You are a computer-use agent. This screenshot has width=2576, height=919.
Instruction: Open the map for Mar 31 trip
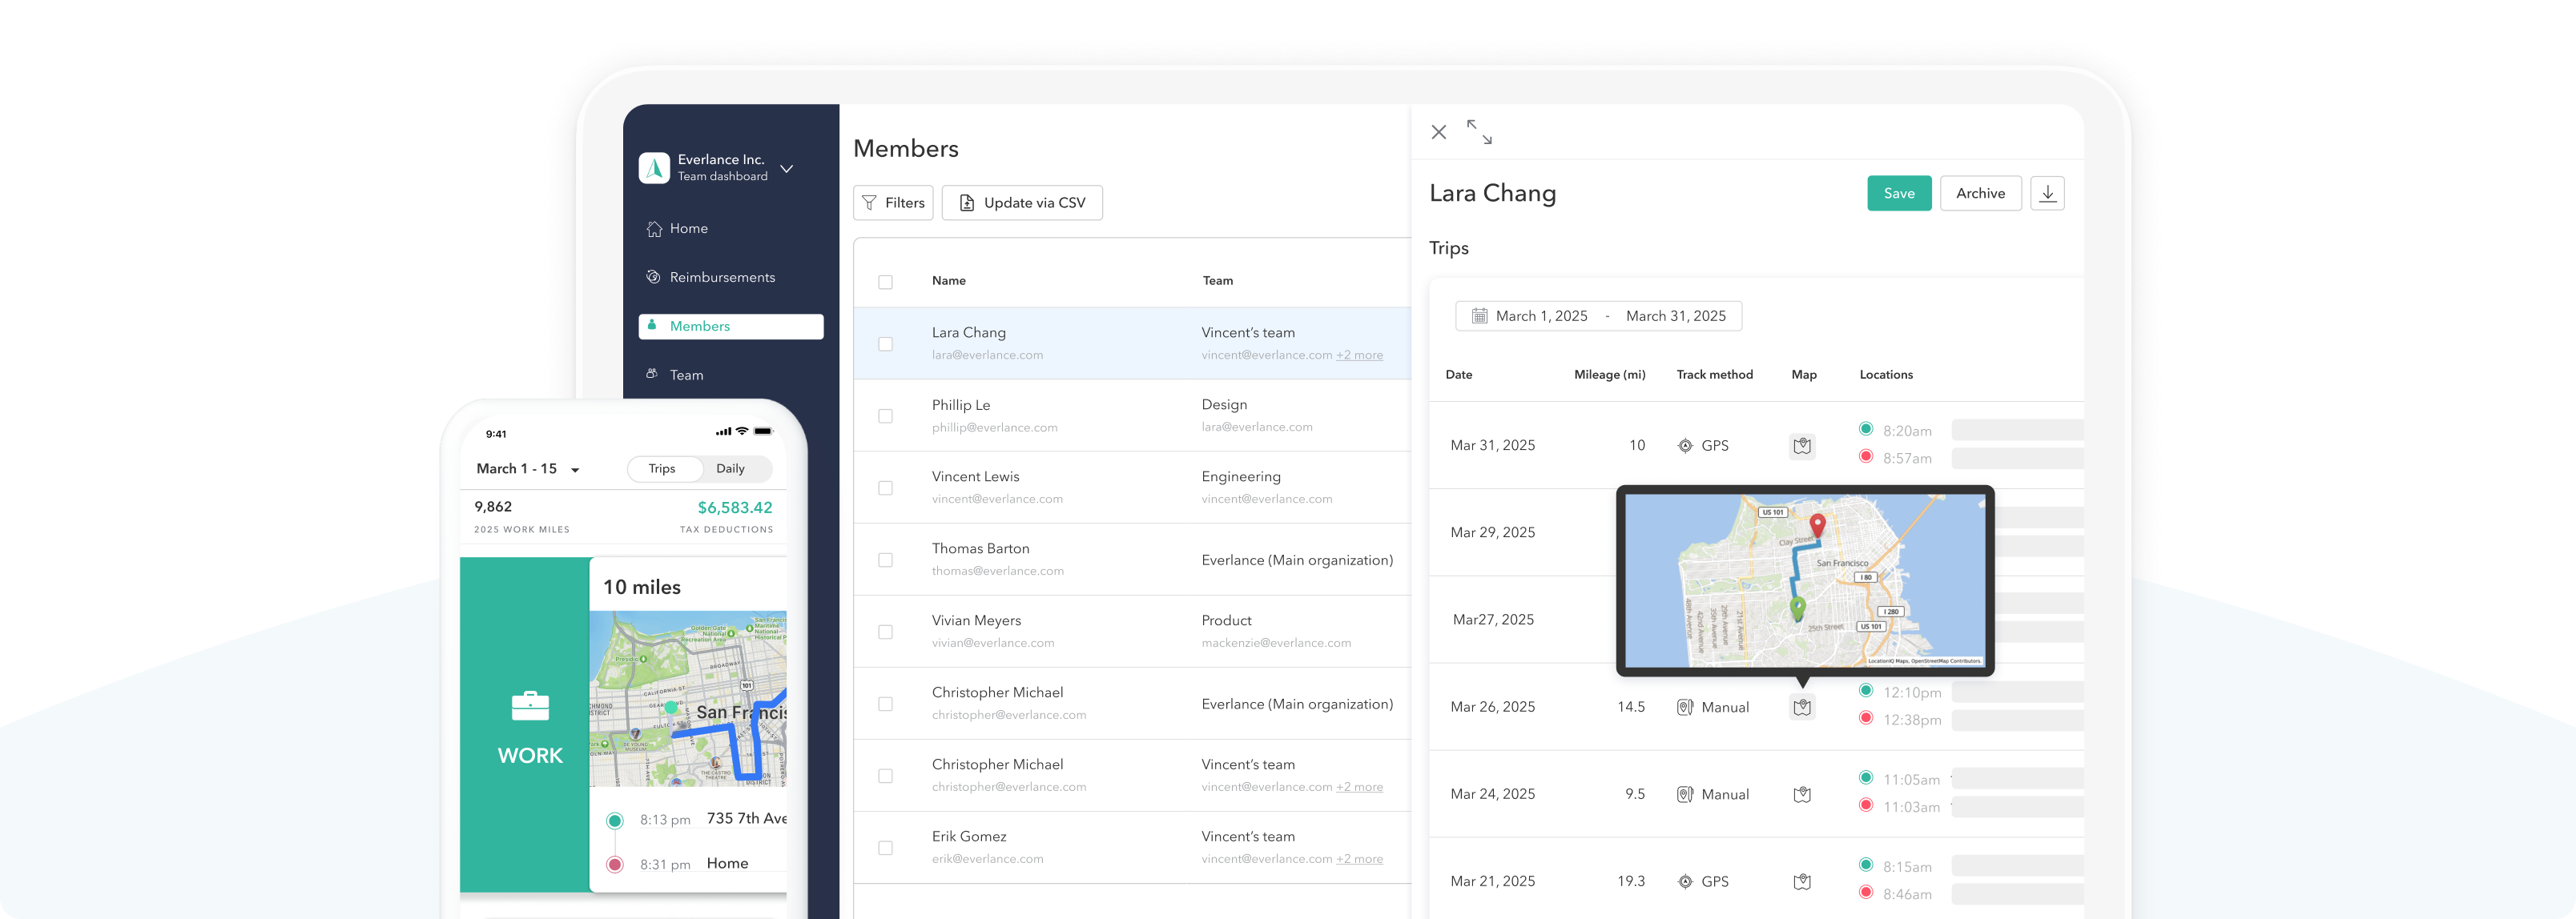pyautogui.click(x=1802, y=446)
